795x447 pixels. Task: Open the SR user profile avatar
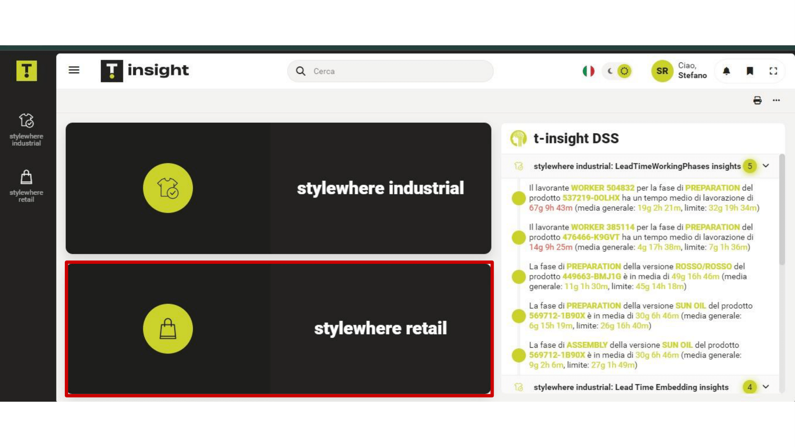click(662, 71)
